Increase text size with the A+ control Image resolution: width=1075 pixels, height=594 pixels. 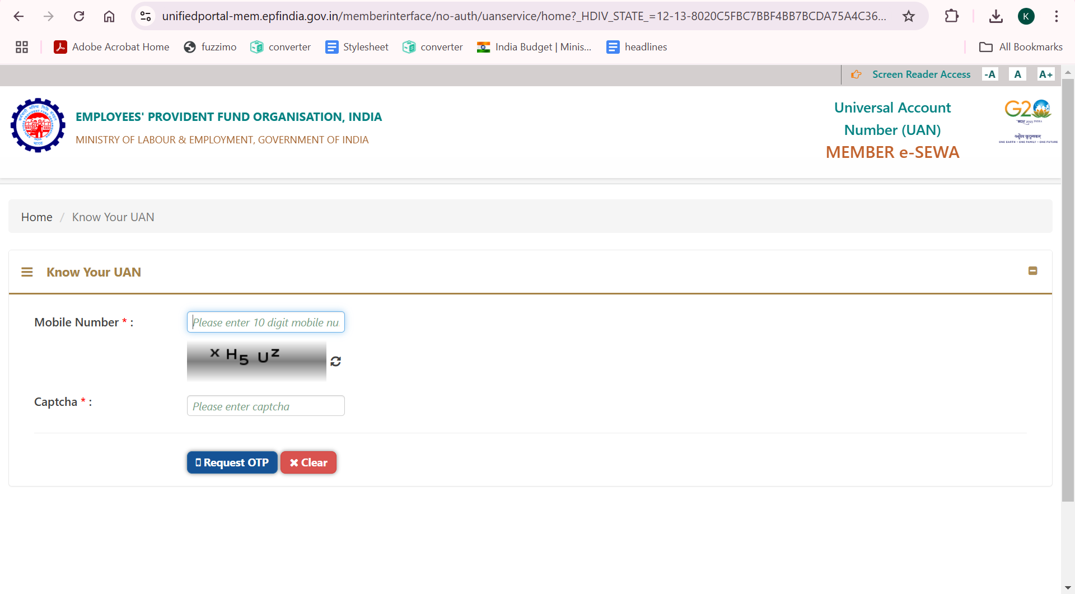[1046, 74]
